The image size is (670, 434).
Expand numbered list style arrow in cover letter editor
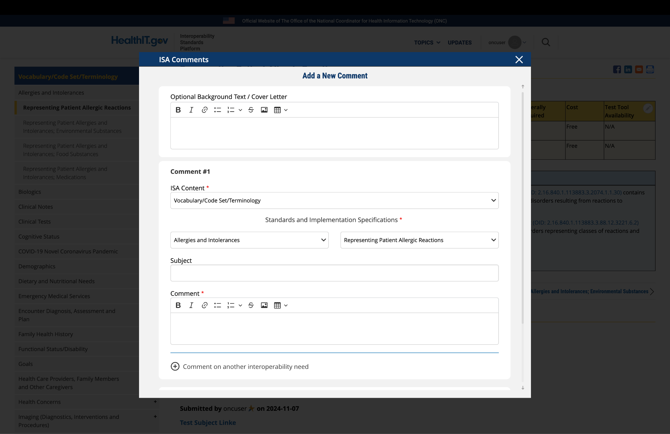click(x=240, y=110)
